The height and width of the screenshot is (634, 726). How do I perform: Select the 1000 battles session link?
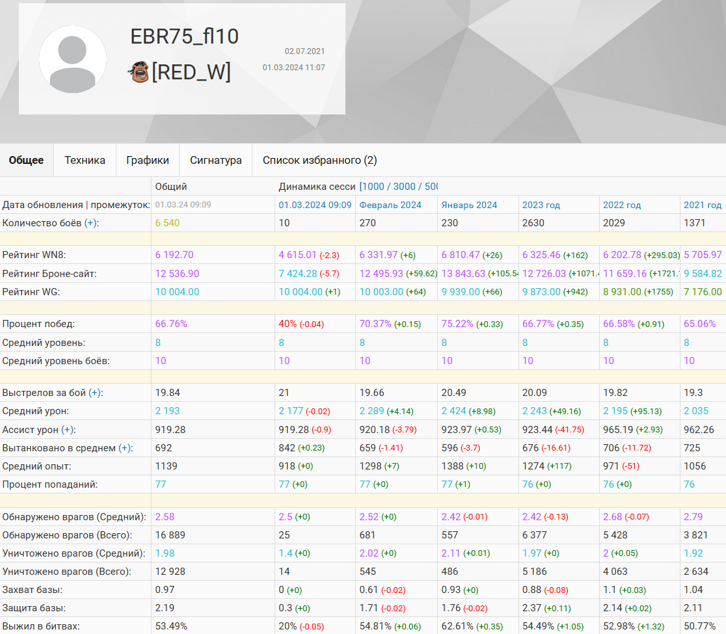pos(374,187)
